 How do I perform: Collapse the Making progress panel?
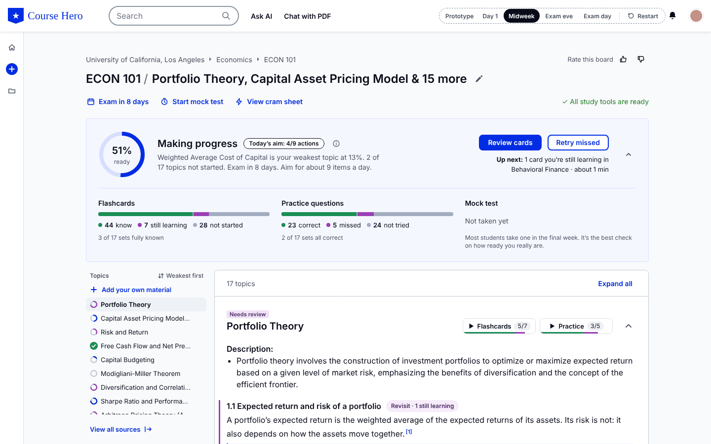pyautogui.click(x=629, y=154)
